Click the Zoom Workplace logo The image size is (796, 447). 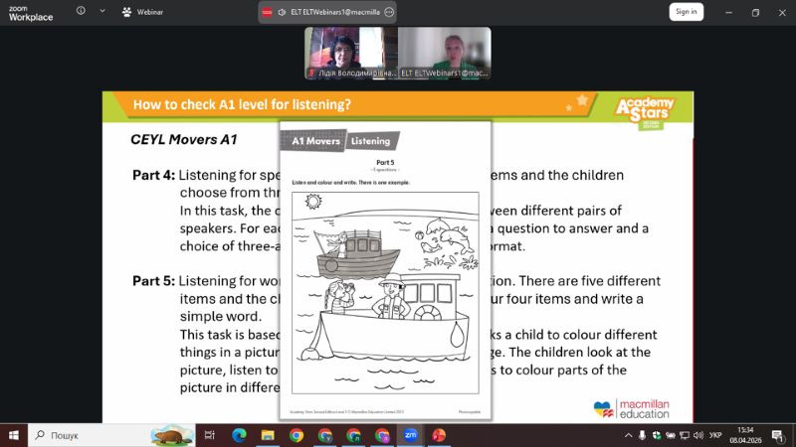(x=31, y=13)
